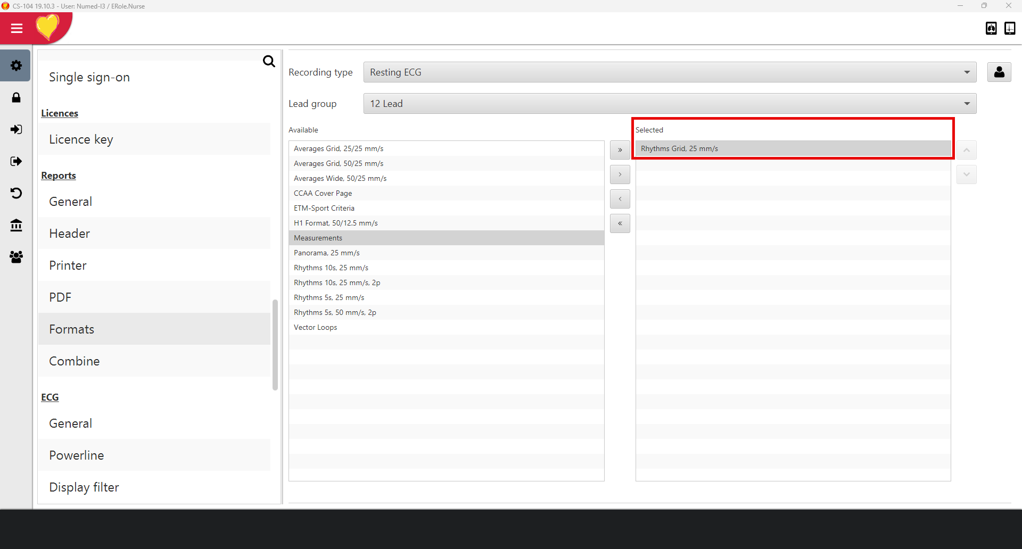Open the Combine reports settings
The height and width of the screenshot is (549, 1022).
tap(75, 361)
